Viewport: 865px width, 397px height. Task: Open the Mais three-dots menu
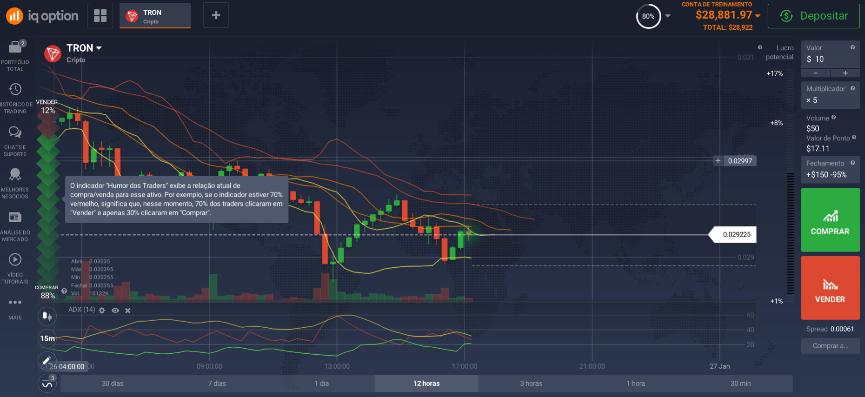click(x=15, y=302)
